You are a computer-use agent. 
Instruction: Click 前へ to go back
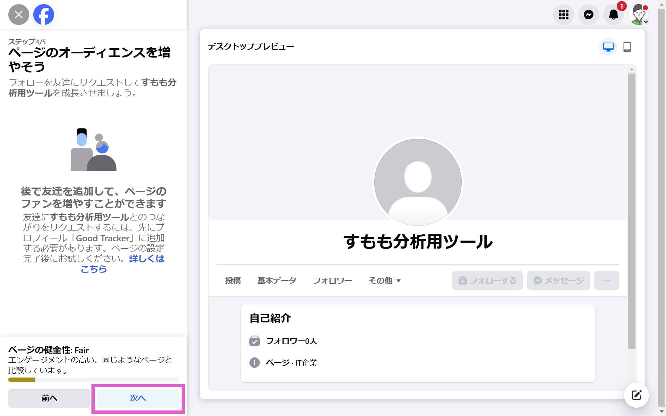click(x=49, y=398)
